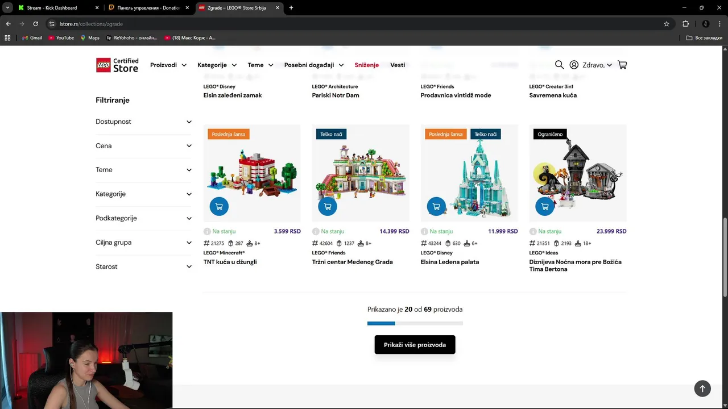Reload the page with refresh icon
Screen dimensions: 728x409
coord(35,24)
